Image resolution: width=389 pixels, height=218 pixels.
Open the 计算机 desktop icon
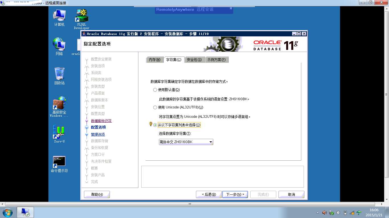[59, 18]
